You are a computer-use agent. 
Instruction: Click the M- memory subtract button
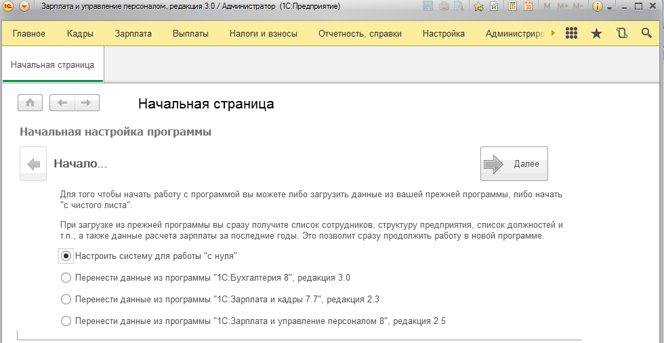[578, 6]
